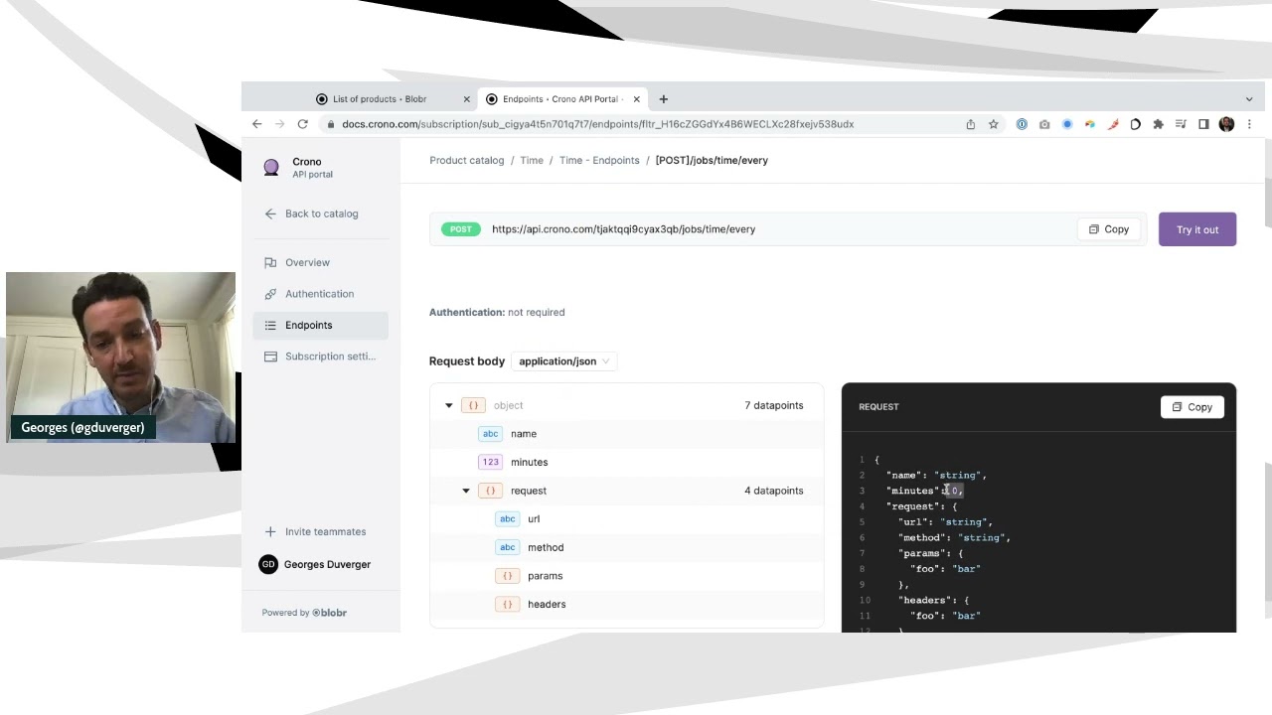Click the POST method badge
Screen dimensions: 1272x715
click(460, 229)
